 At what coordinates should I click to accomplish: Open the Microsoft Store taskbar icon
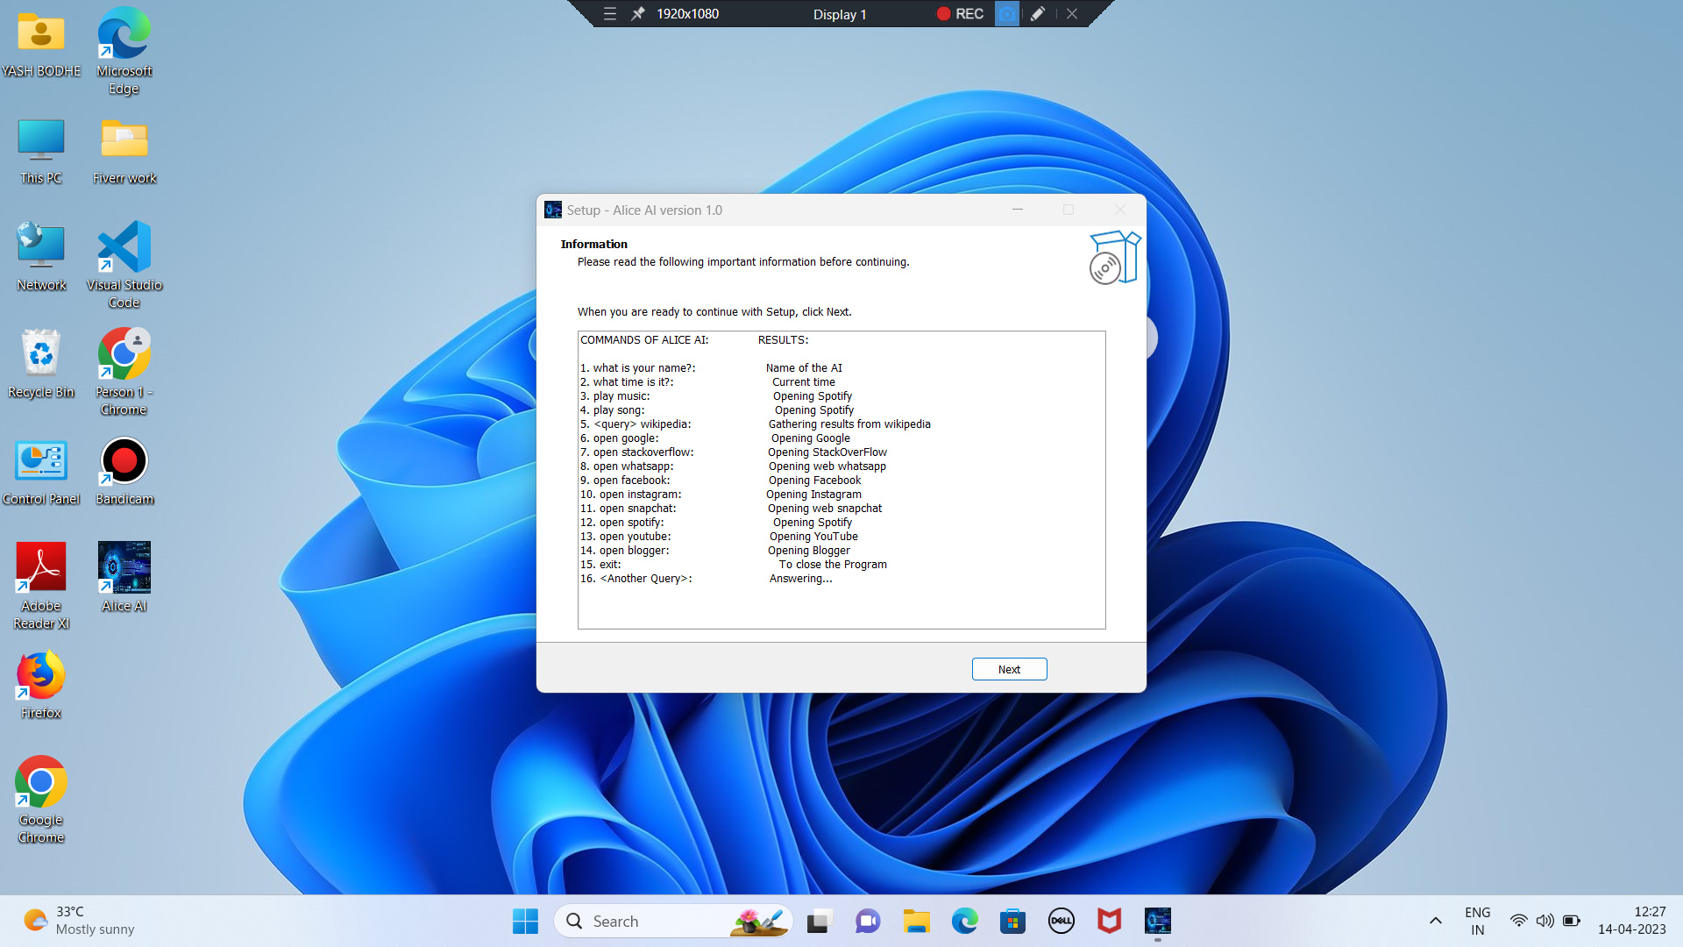[x=1012, y=921]
